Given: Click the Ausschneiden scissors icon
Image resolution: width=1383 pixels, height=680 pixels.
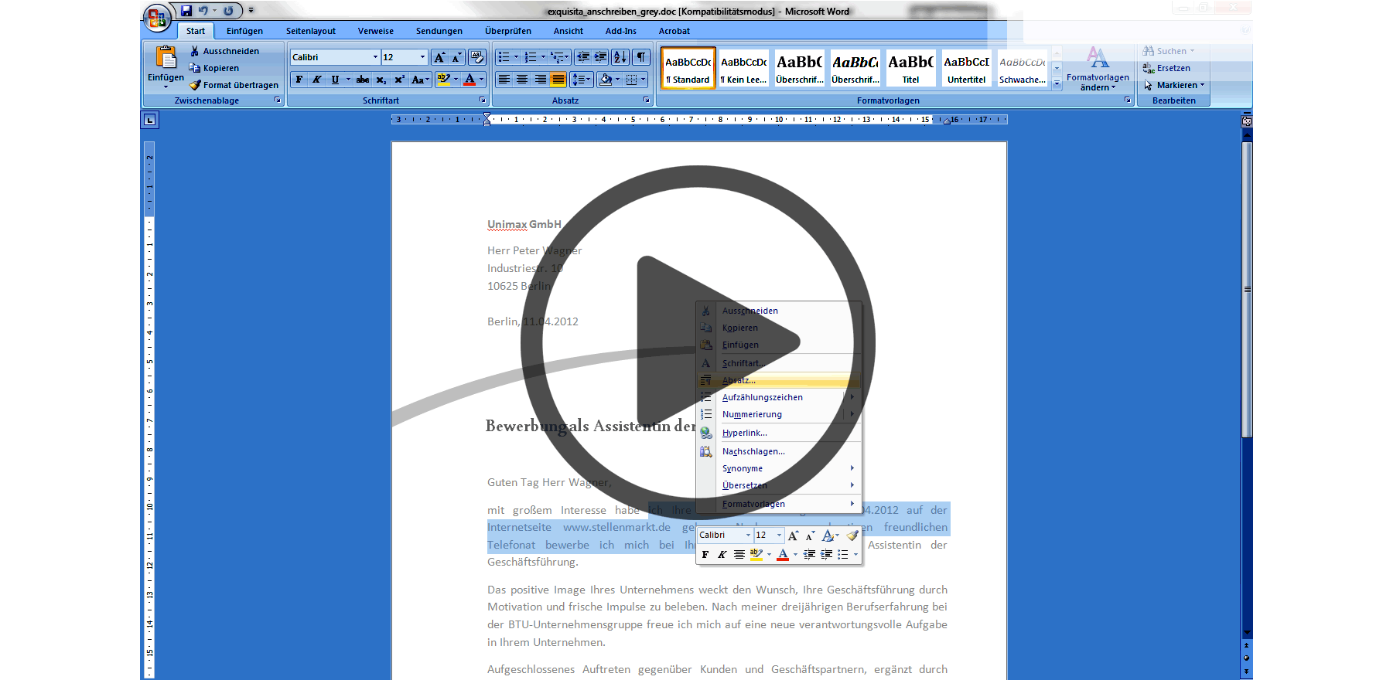Looking at the screenshot, I should pyautogui.click(x=195, y=51).
